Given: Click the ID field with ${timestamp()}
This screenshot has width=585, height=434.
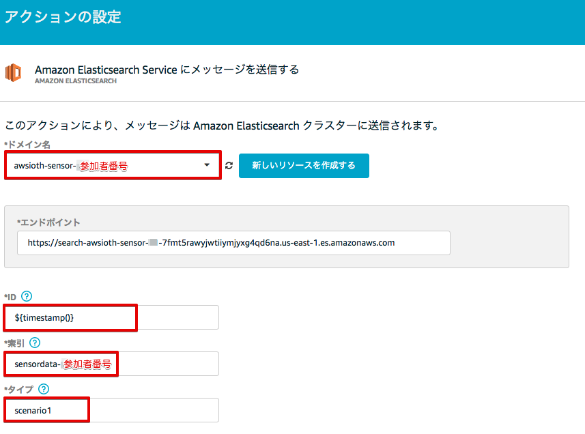Looking at the screenshot, I should [x=111, y=318].
